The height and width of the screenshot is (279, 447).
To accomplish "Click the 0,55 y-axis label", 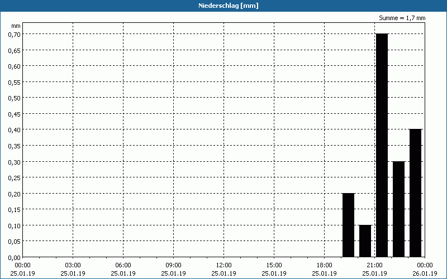I will 15,82.
